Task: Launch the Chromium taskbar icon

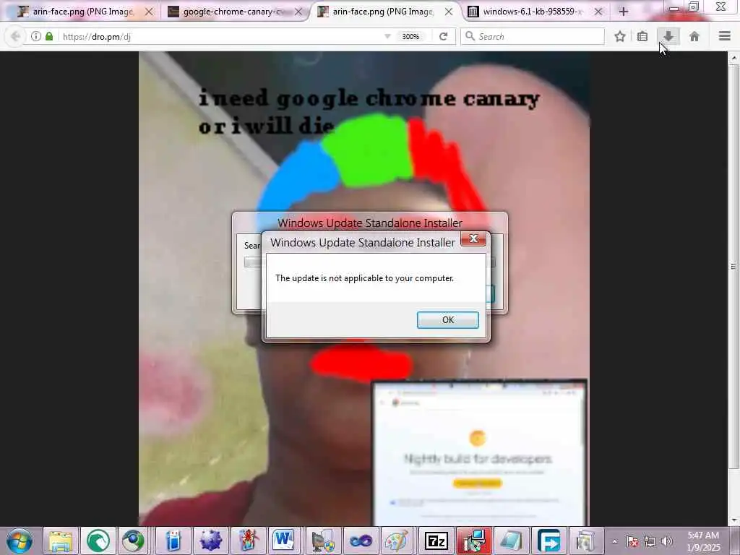Action: pos(134,541)
